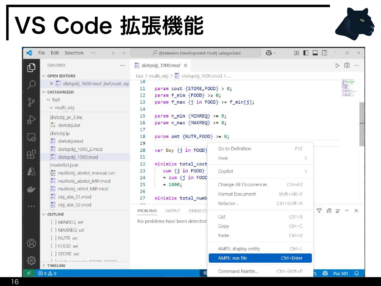Open the Peek submenu
The width and height of the screenshot is (381, 286).
click(260, 158)
